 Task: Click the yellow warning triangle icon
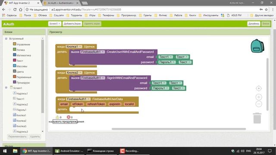(x=57, y=117)
